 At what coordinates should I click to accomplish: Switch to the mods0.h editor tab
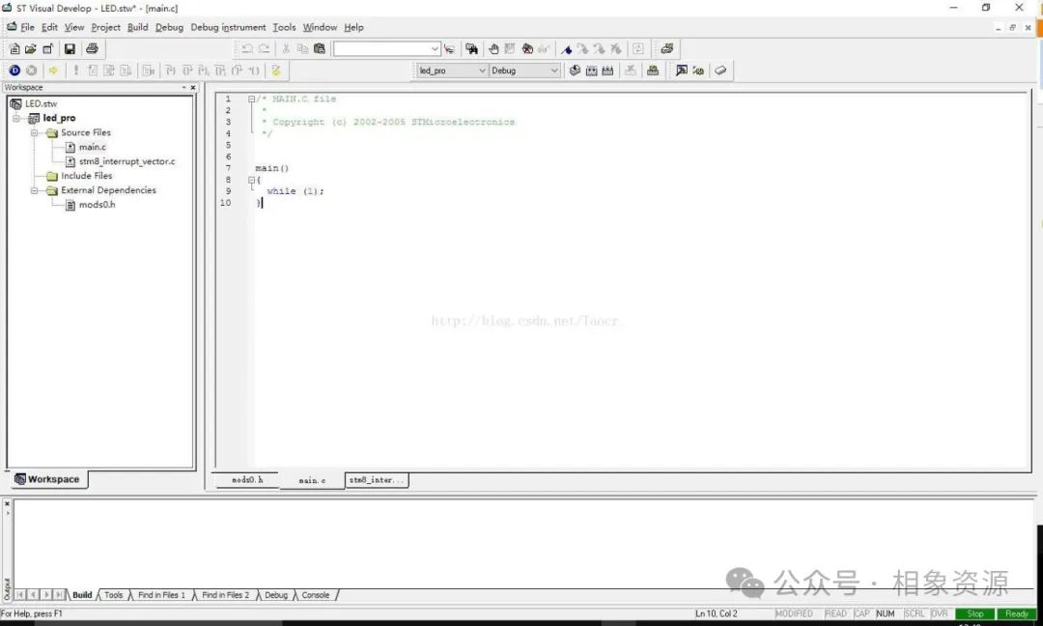click(x=247, y=480)
